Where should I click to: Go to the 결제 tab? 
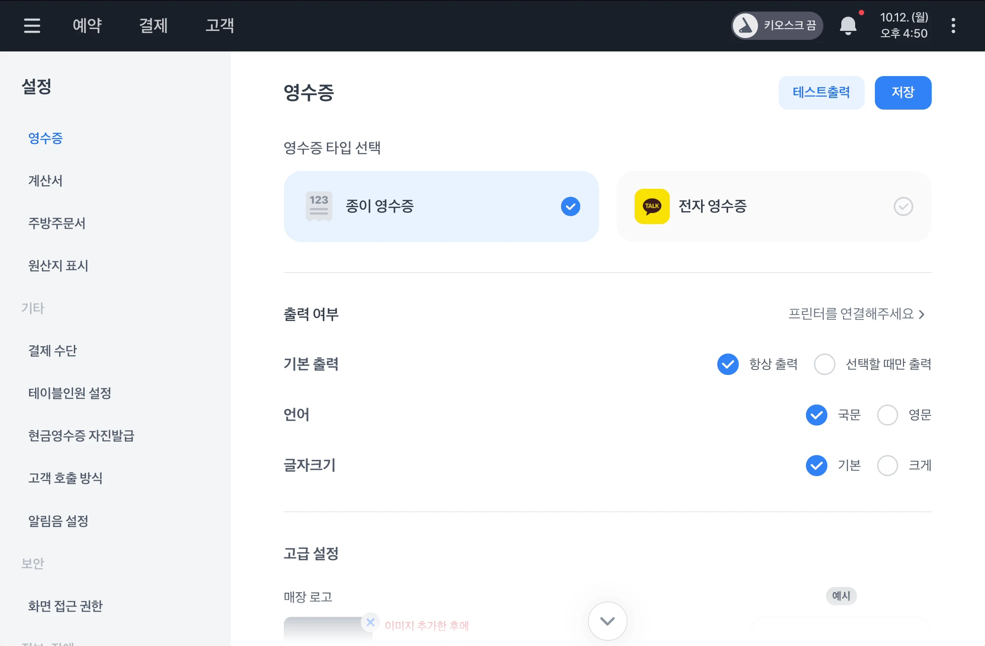153,25
